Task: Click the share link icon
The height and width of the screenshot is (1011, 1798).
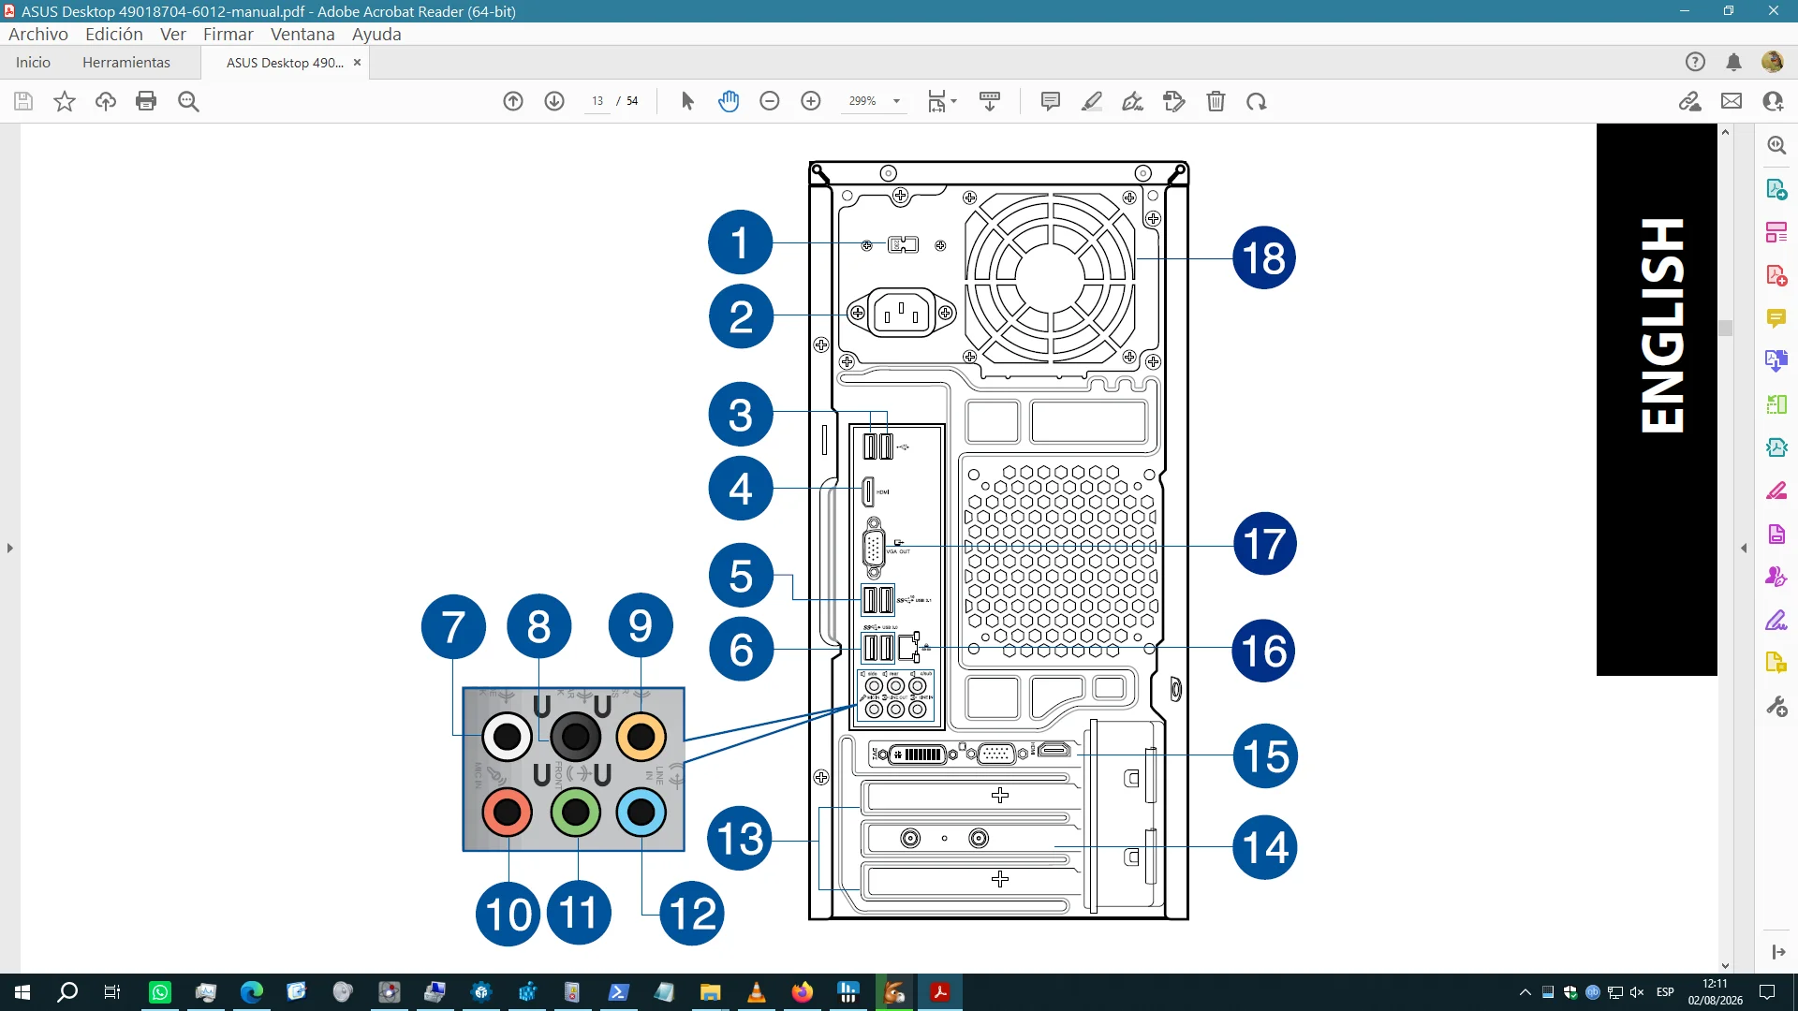Action: pos(1689,101)
